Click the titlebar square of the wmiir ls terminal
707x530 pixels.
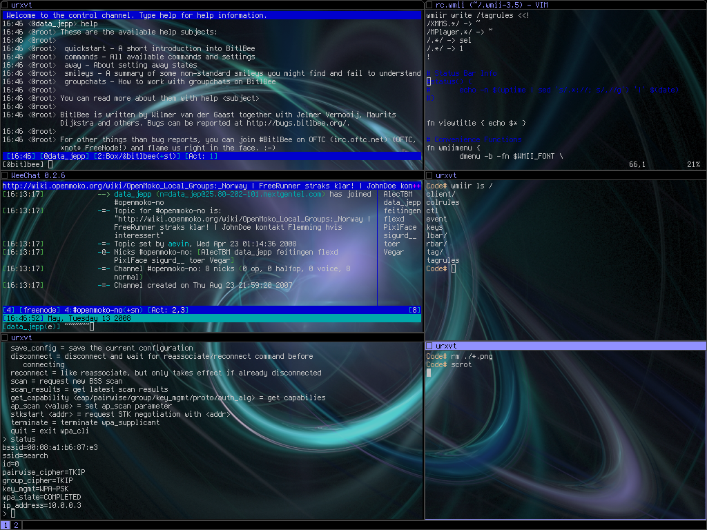(429, 176)
